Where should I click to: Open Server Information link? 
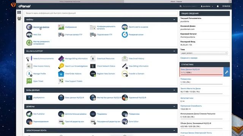pyautogui.click(x=189, y=58)
